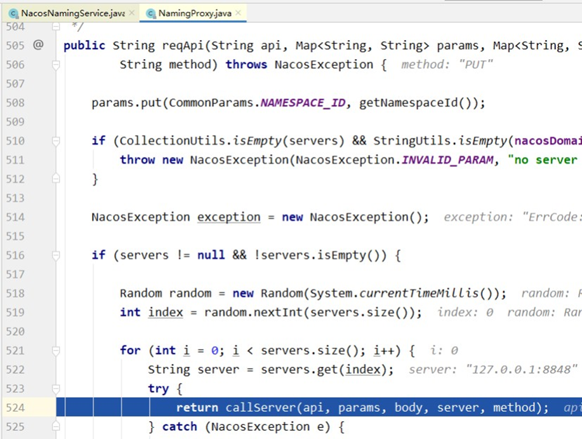Click the inline hint method: "PUT"
Image resolution: width=582 pixels, height=439 pixels.
tap(447, 65)
